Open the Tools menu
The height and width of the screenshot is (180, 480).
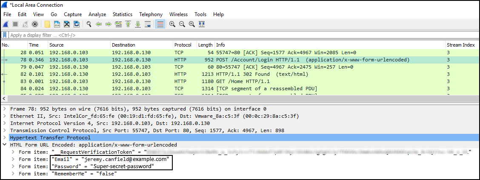click(x=200, y=14)
